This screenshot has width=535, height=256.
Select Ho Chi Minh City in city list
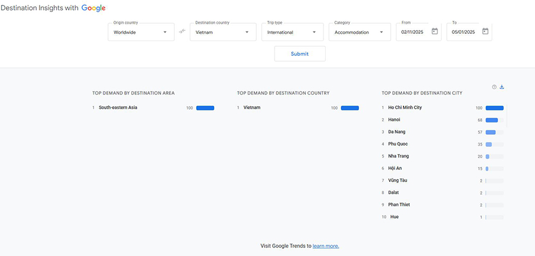[x=405, y=108]
